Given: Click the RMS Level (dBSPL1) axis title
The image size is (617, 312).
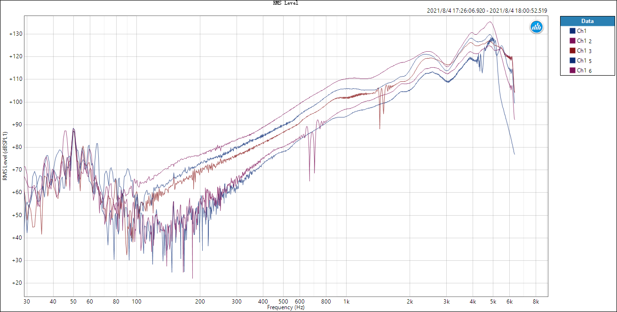Looking at the screenshot, I should [x=5, y=156].
